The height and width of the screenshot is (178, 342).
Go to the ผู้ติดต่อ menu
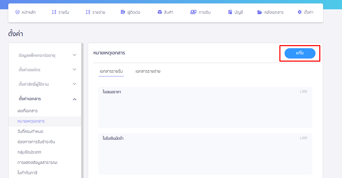134,12
